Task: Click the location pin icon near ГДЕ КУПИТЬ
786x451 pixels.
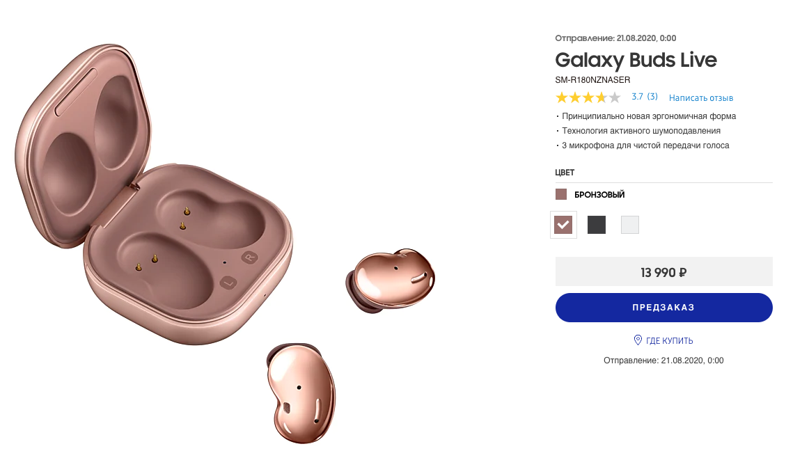Action: (x=638, y=340)
